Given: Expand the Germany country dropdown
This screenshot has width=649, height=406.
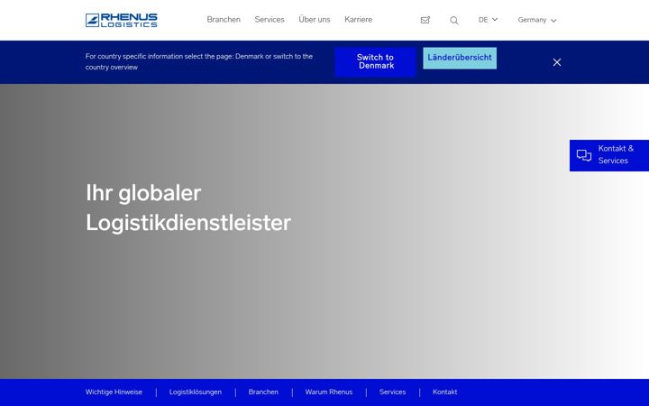Looking at the screenshot, I should click(x=537, y=20).
